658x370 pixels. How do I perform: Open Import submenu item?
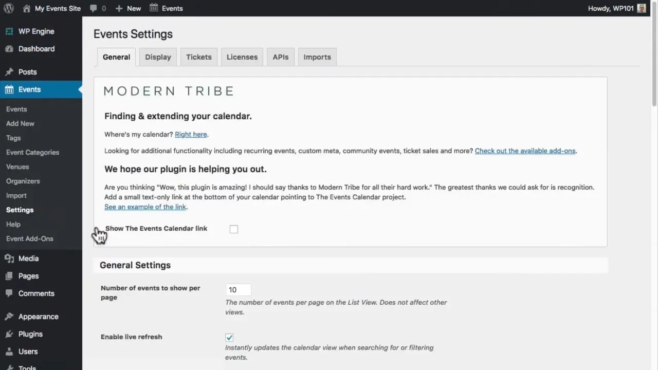point(16,195)
